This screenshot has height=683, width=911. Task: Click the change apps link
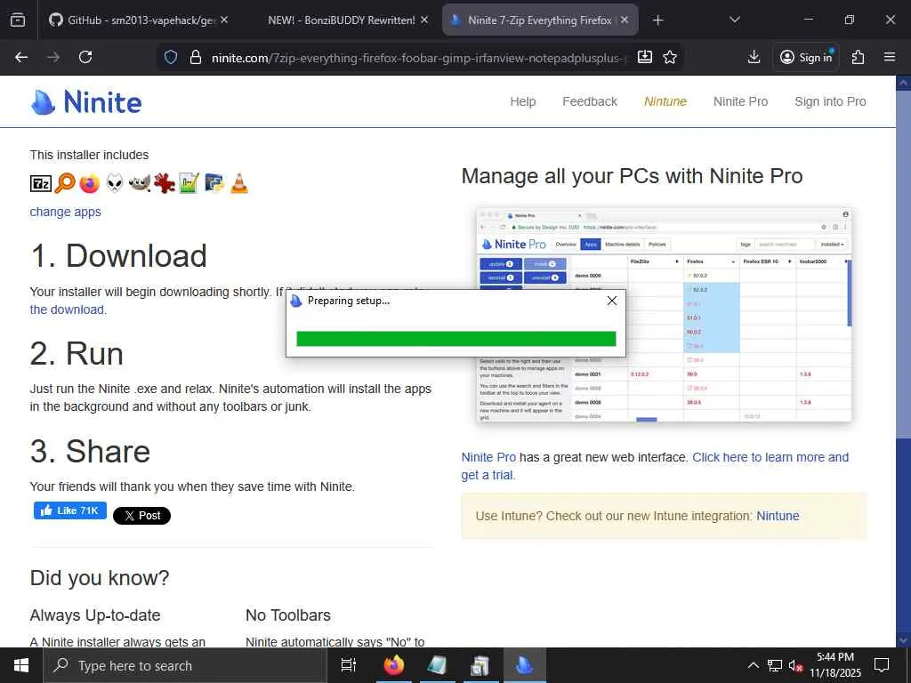pos(65,212)
